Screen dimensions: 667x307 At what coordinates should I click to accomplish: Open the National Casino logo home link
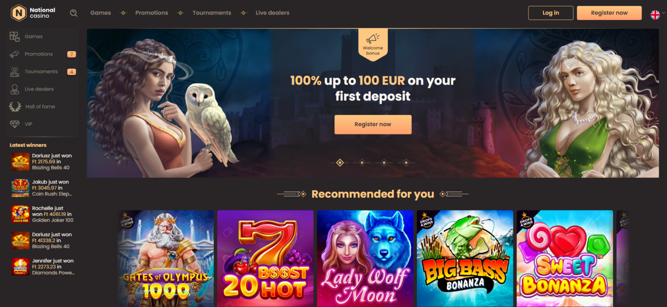click(33, 13)
